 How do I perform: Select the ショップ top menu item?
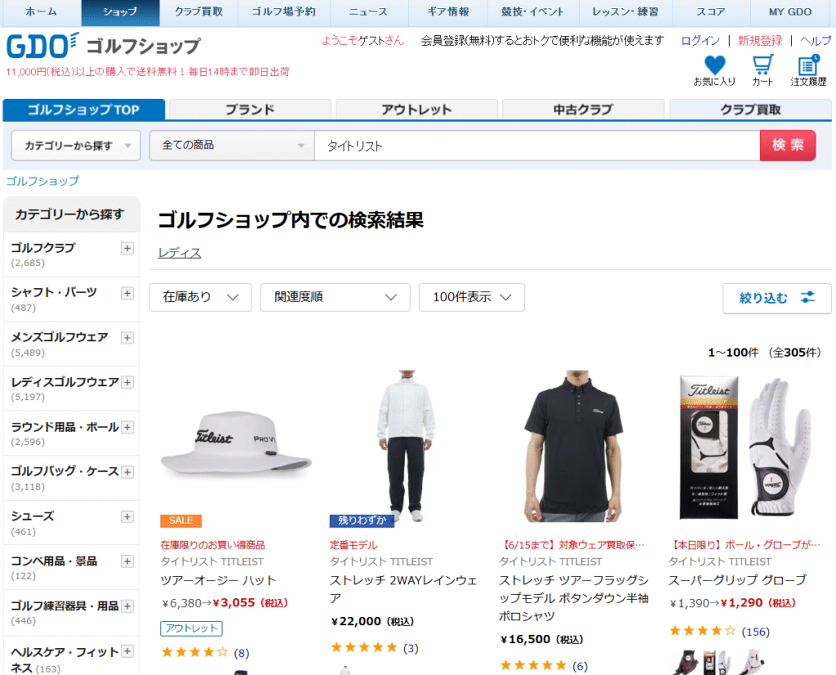(x=120, y=12)
